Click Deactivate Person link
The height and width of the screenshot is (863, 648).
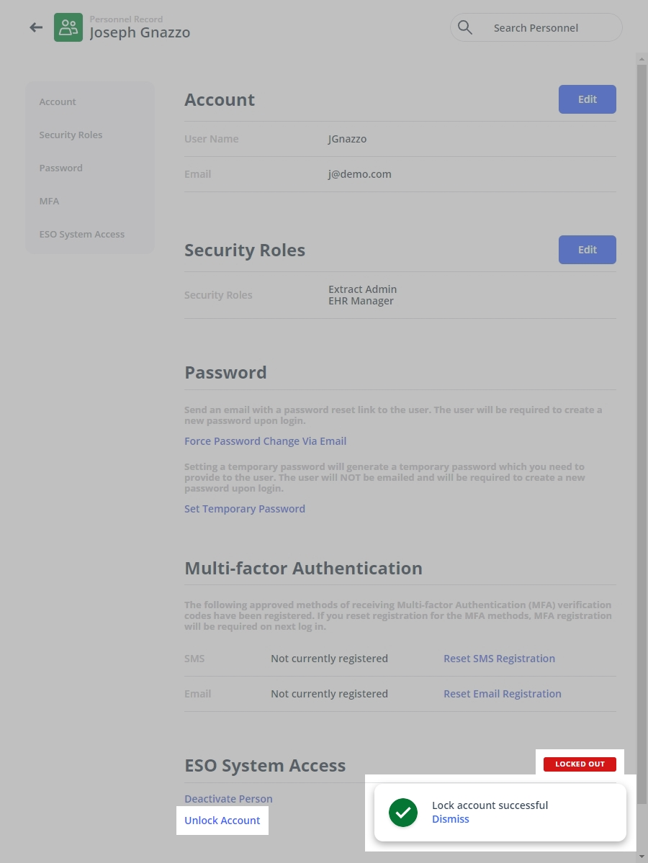click(x=228, y=799)
